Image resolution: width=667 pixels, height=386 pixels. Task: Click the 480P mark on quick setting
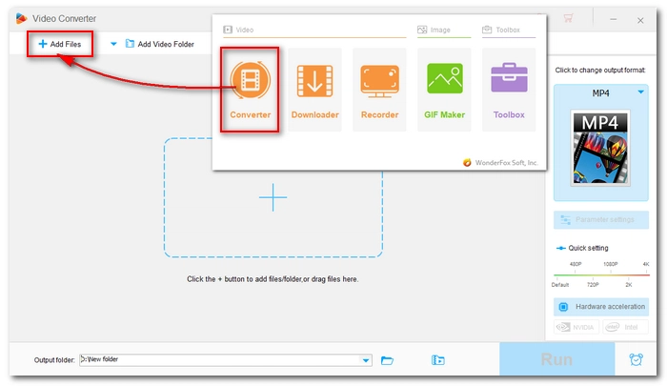coord(576,264)
